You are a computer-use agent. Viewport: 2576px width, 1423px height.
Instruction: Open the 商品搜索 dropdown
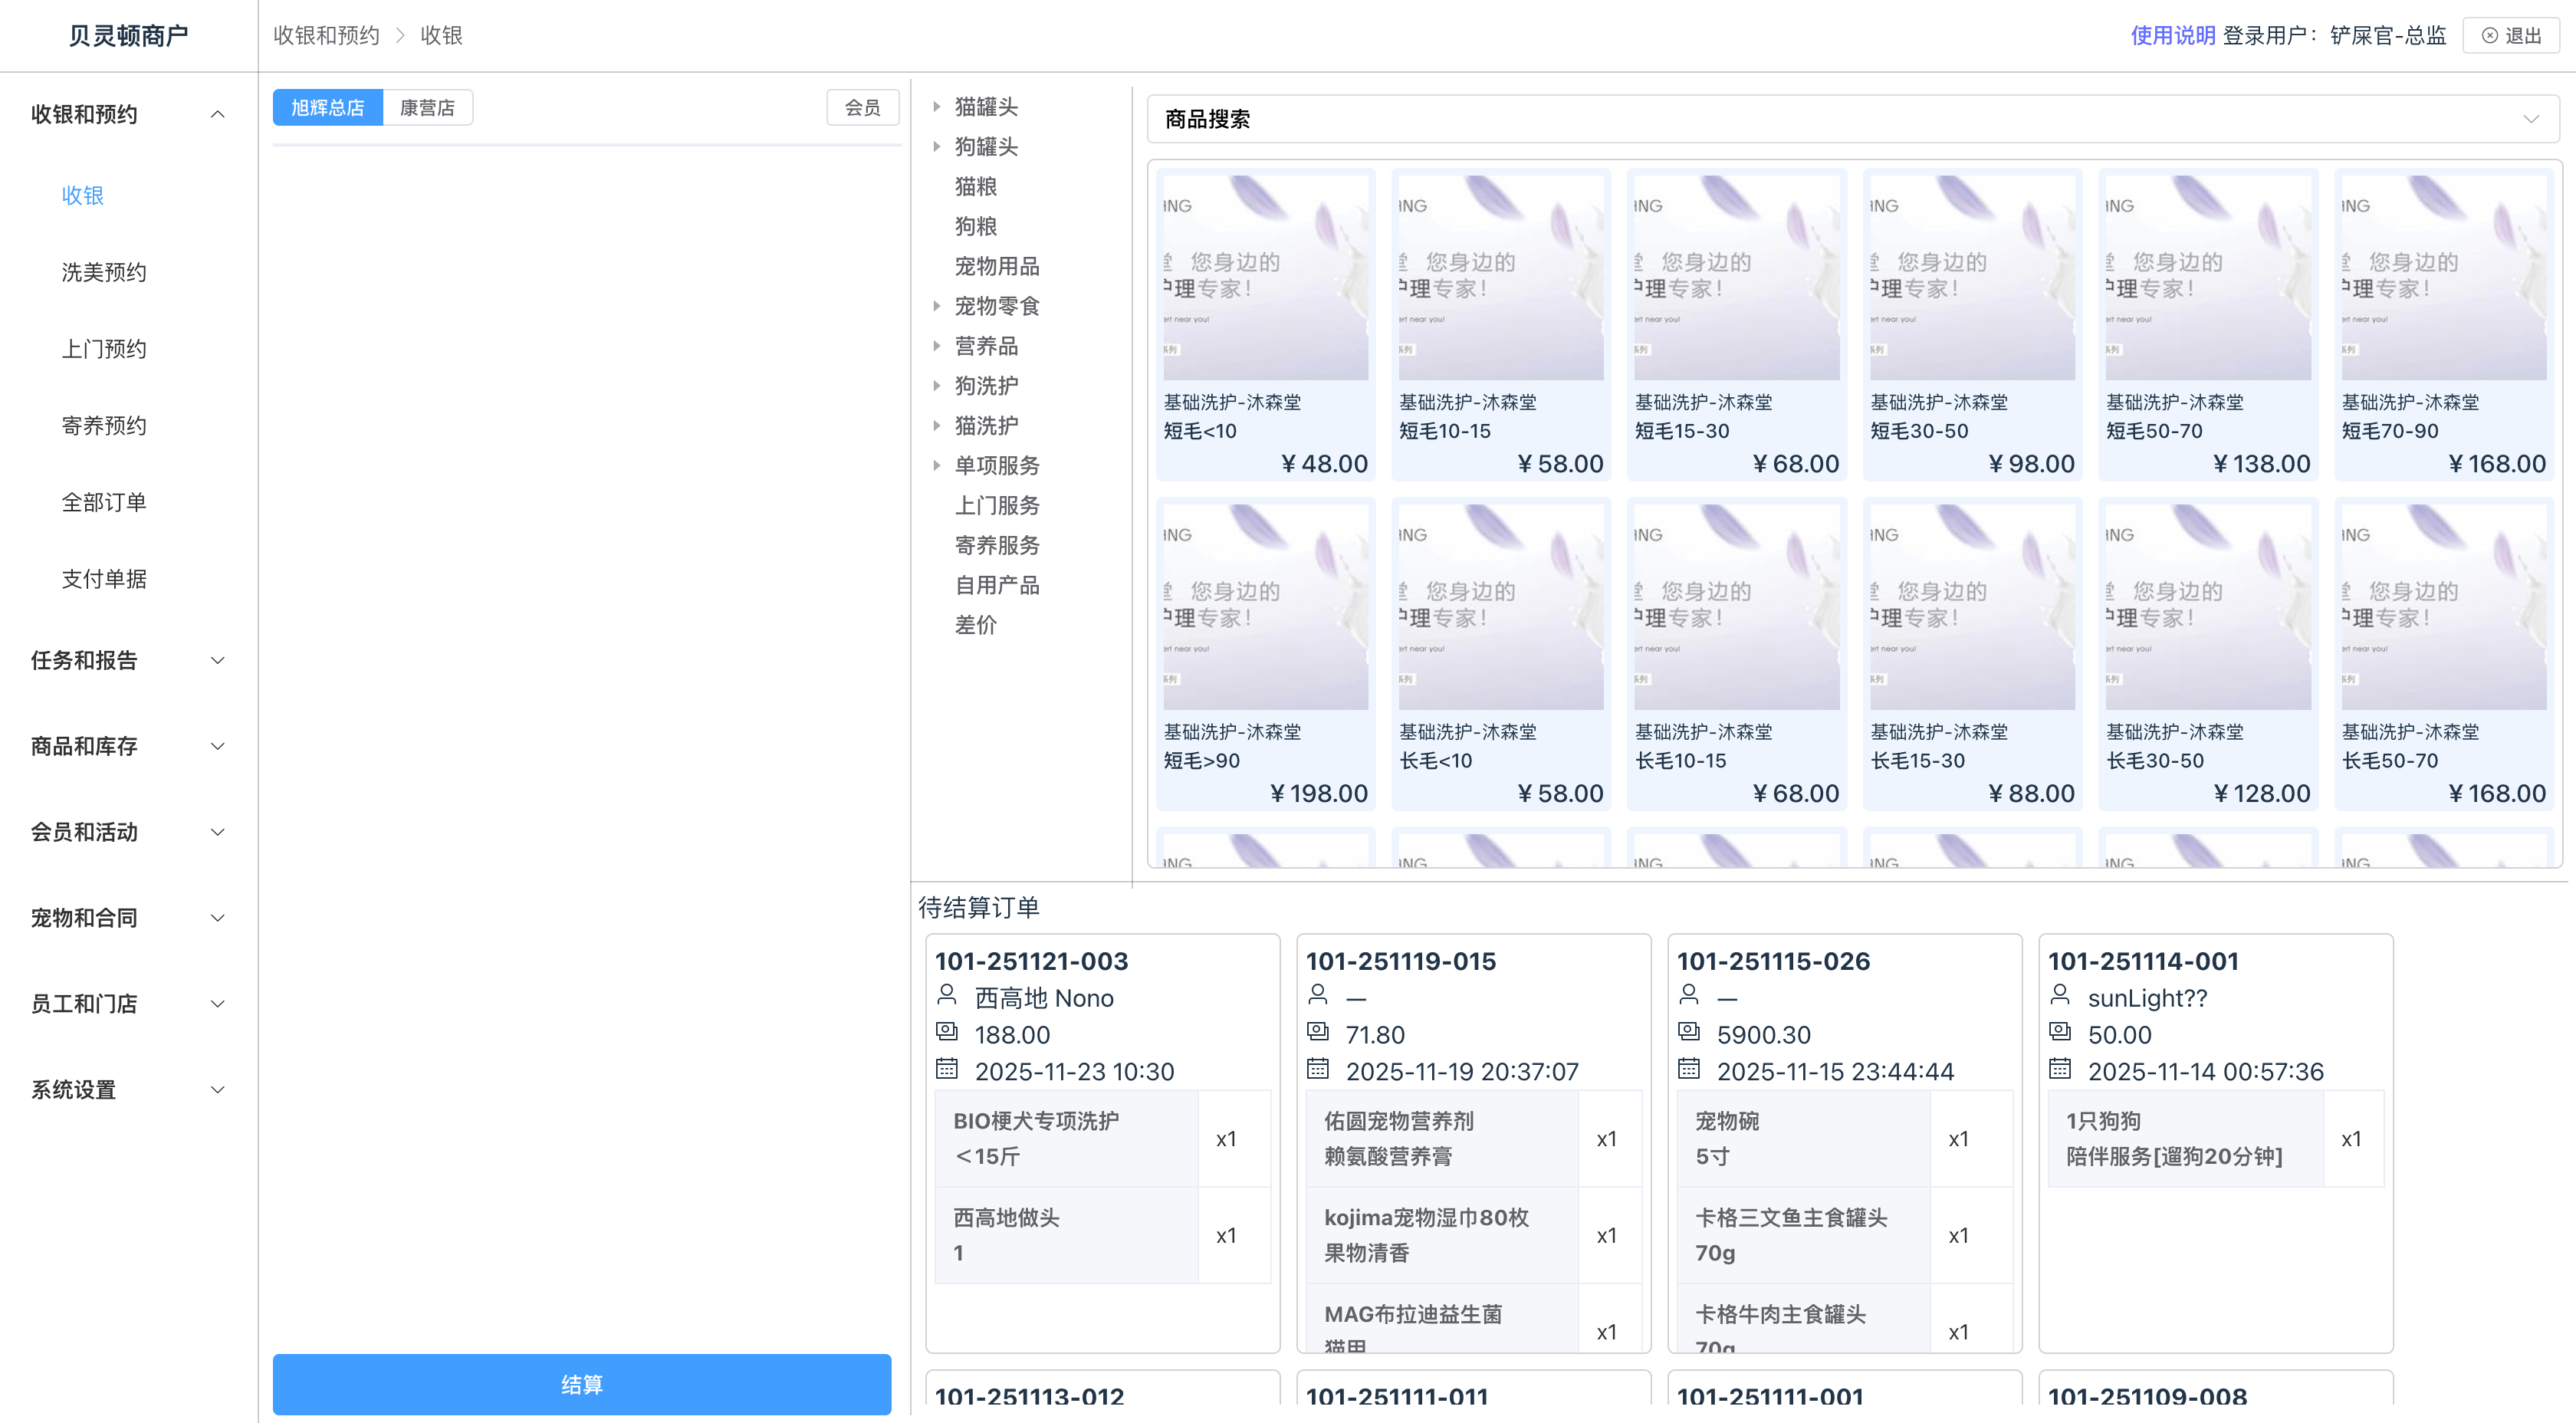[x=2530, y=119]
